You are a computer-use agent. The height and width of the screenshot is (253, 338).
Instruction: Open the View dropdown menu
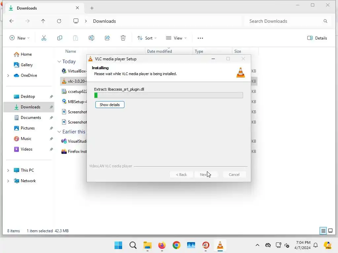pos(176,38)
